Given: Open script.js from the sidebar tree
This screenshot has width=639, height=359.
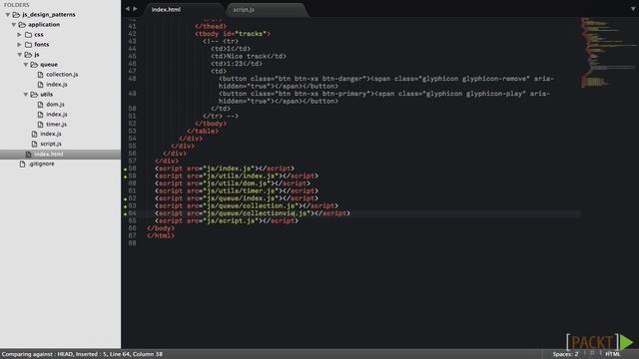Looking at the screenshot, I should (51, 144).
